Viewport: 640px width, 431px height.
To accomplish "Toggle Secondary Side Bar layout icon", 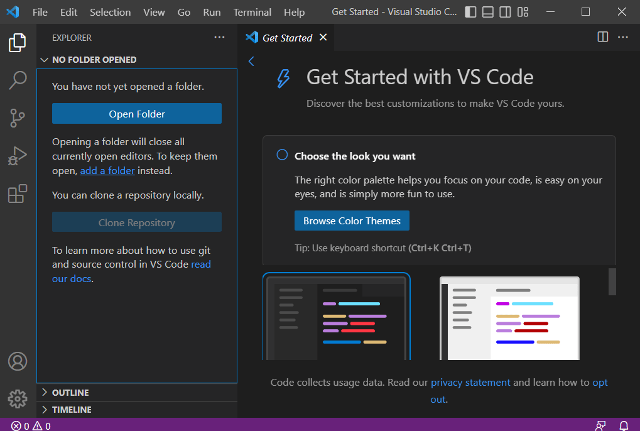I will click(x=505, y=12).
